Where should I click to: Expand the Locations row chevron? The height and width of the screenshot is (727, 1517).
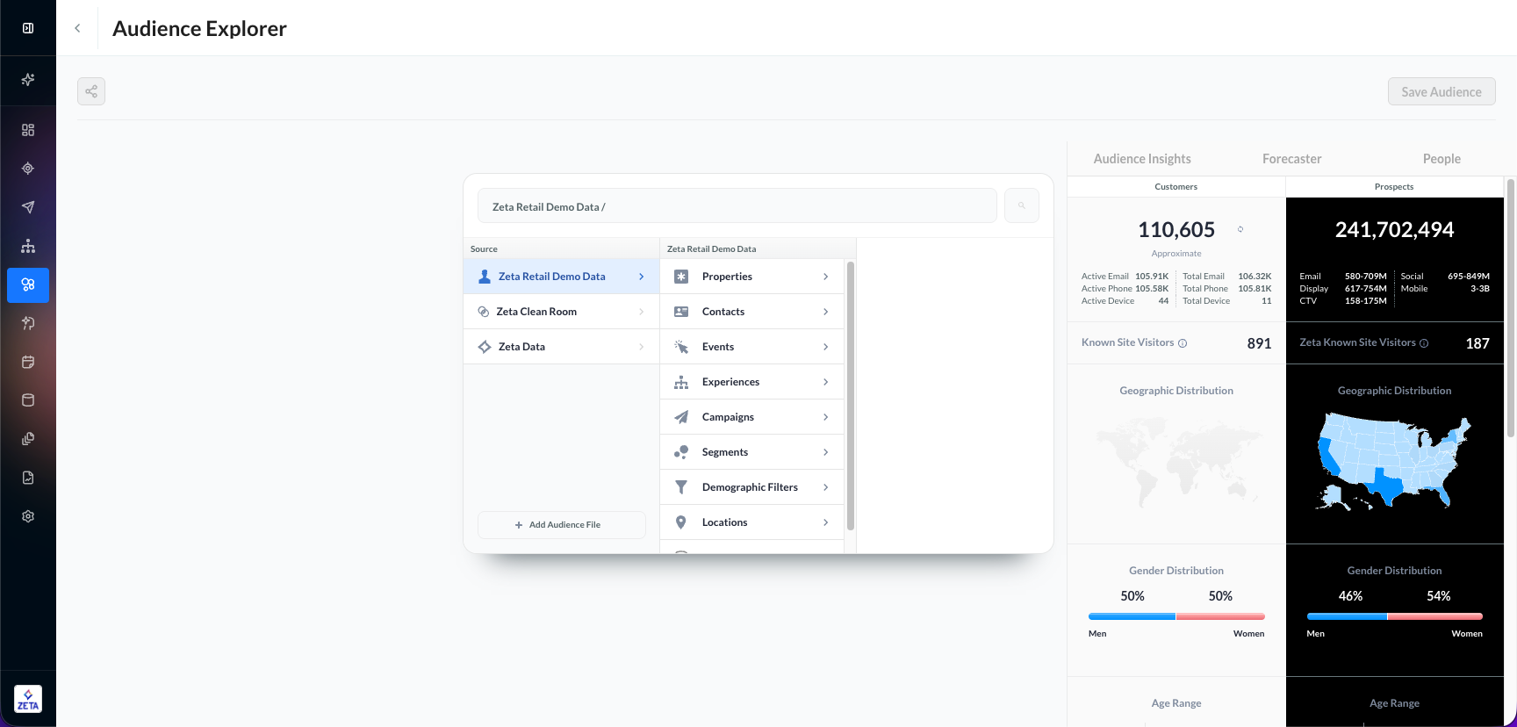tap(826, 522)
